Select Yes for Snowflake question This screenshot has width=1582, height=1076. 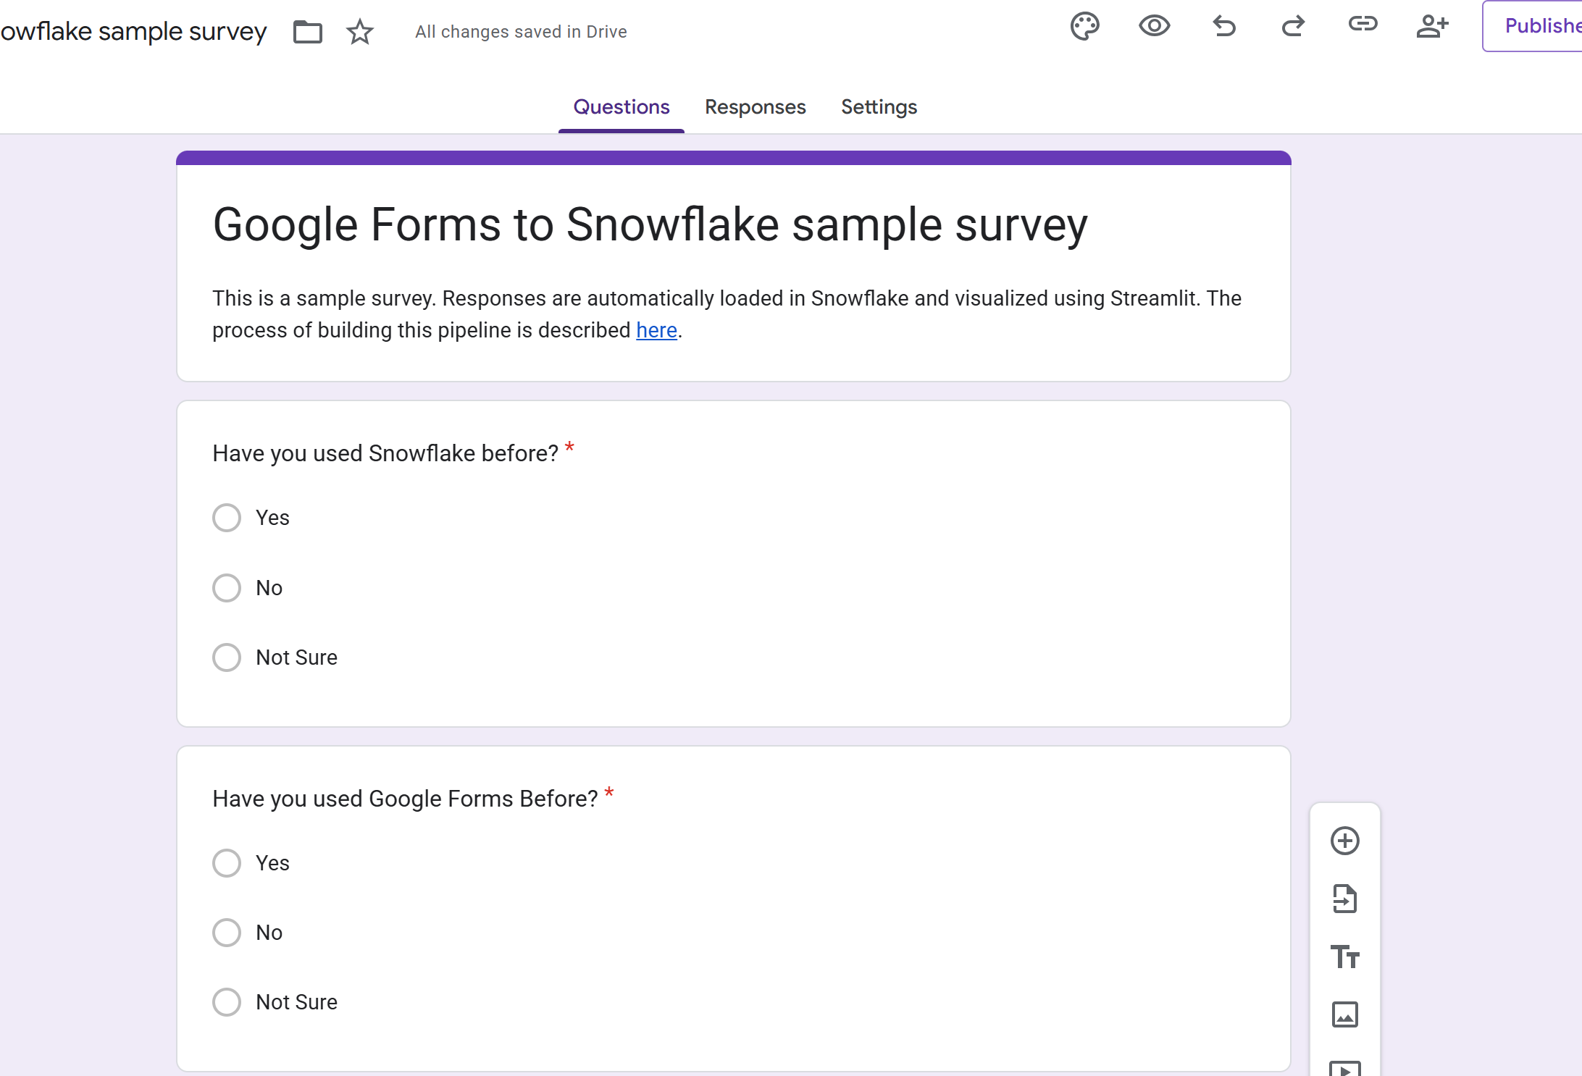[227, 518]
